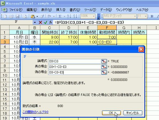
Task: Click the green check enter formula icon
Action: click(45, 23)
